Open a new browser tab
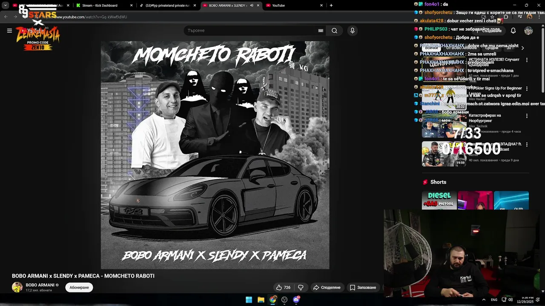This screenshot has height=306, width=545. tap(331, 6)
